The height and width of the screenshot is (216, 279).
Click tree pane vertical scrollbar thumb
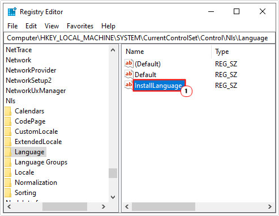[x=113, y=173]
